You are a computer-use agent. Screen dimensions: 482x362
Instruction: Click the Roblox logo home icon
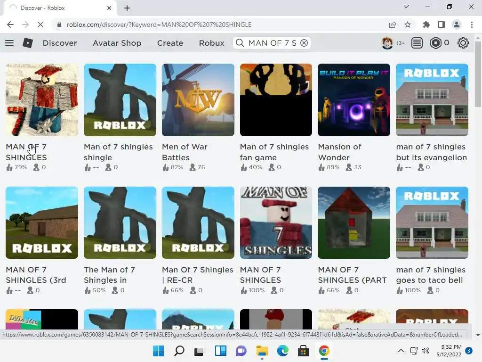pos(28,43)
